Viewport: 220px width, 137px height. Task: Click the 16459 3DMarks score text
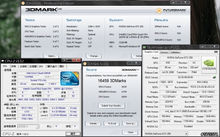pyautogui.click(x=112, y=81)
